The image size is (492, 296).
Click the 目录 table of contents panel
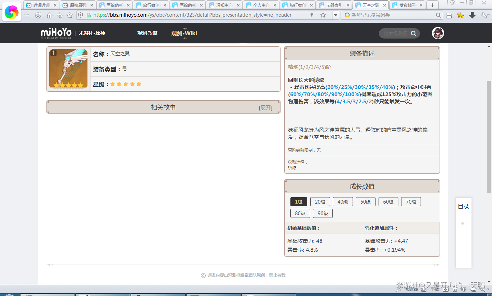click(464, 233)
